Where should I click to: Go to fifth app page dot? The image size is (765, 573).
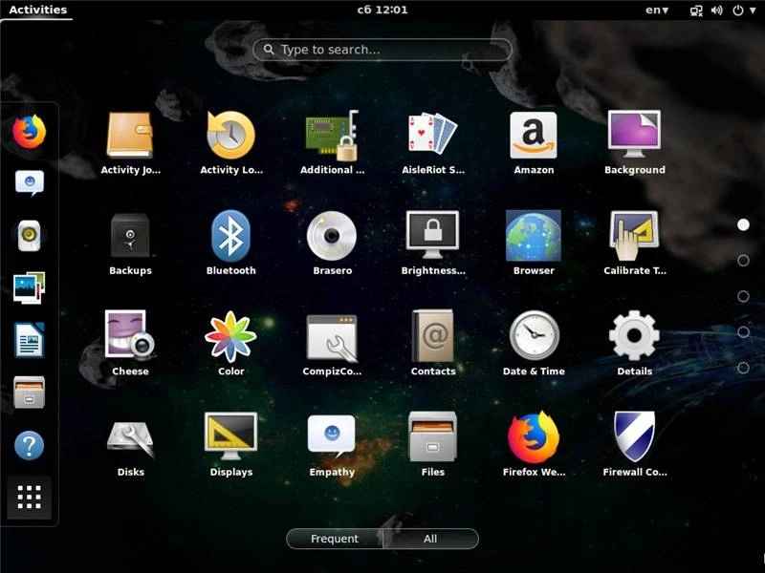(x=743, y=368)
